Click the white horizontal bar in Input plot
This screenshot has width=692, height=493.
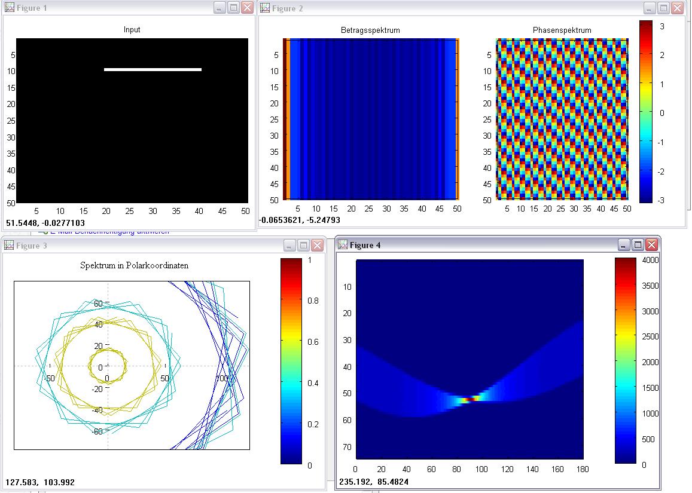coord(153,69)
